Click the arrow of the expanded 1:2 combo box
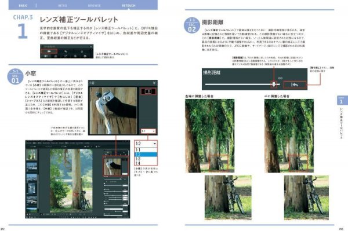 coord(155,144)
